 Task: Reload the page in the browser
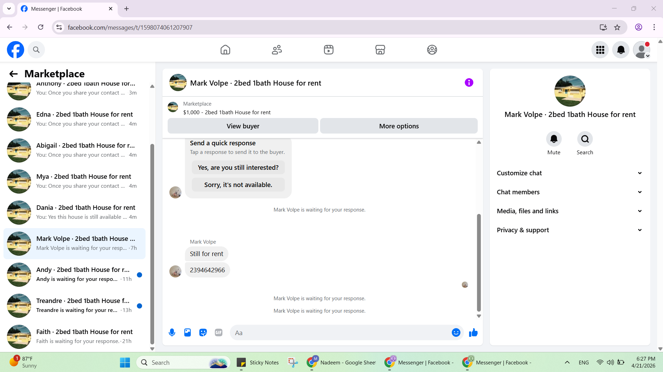point(41,27)
